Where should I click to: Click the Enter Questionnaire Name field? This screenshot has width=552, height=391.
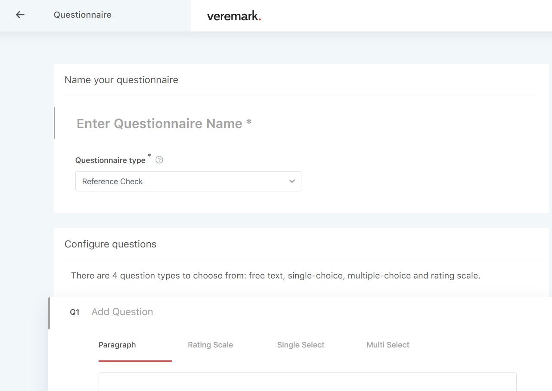pyautogui.click(x=164, y=123)
